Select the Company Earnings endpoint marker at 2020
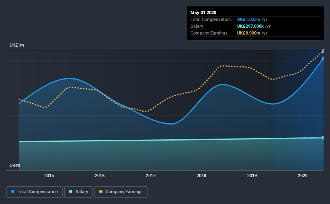This screenshot has width=330, height=204. point(323,51)
